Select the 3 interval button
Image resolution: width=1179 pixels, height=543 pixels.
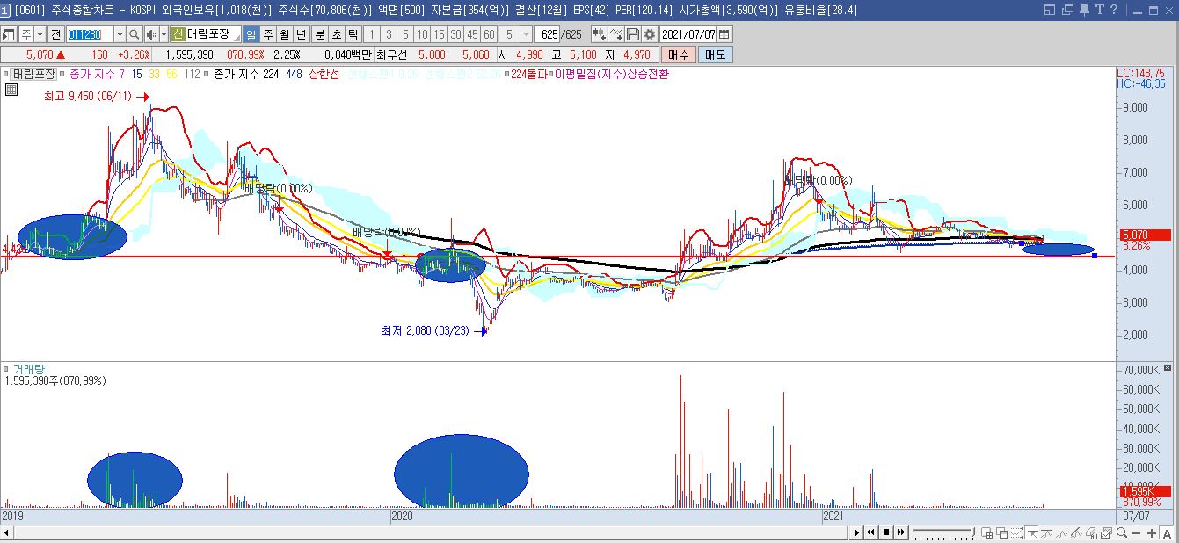pos(389,34)
